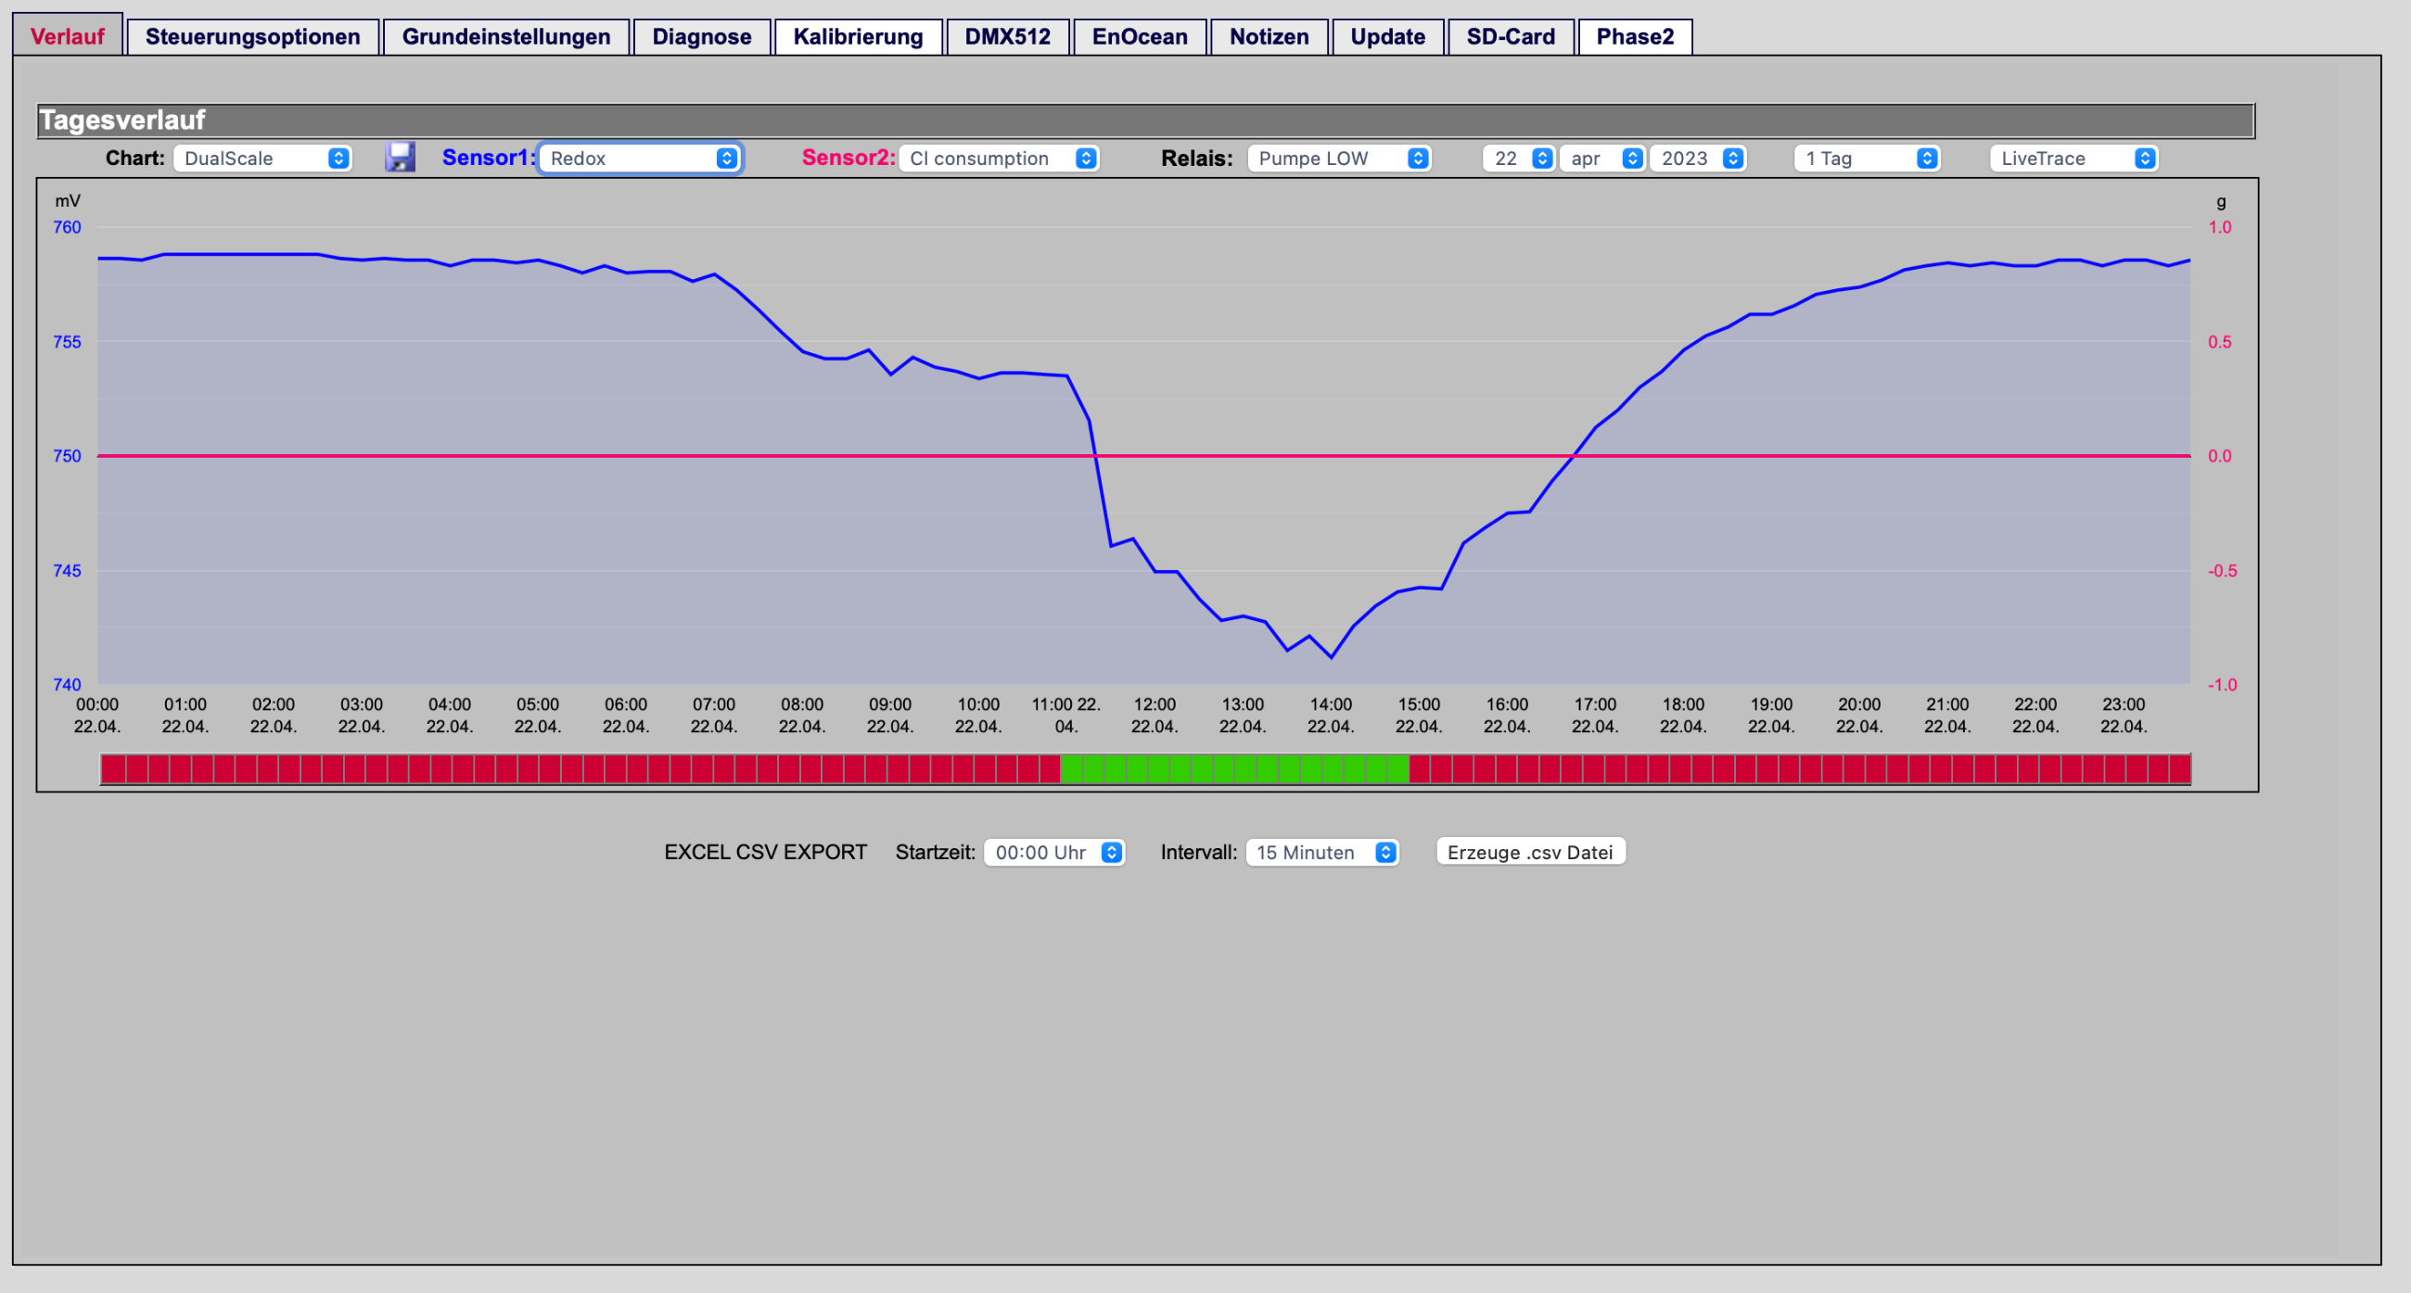The height and width of the screenshot is (1293, 2411).
Task: Open the LiveTrace dropdown
Action: 2074,158
